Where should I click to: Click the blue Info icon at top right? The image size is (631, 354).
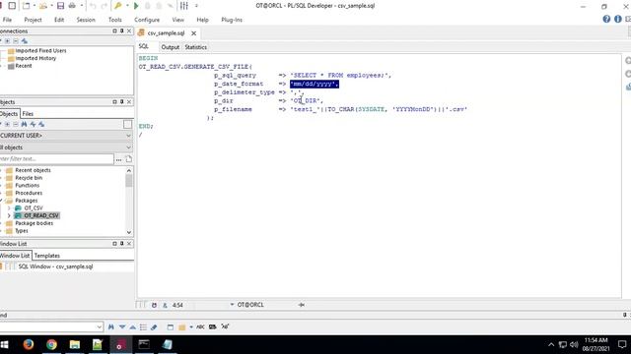[618, 20]
